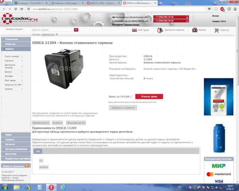Select the CC model button

(x=41, y=160)
